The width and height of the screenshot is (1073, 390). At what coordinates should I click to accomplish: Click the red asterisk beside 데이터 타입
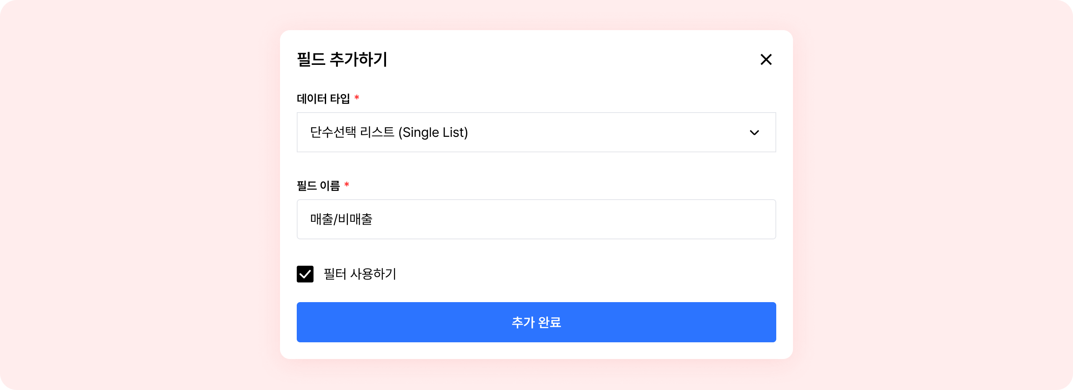click(x=357, y=98)
